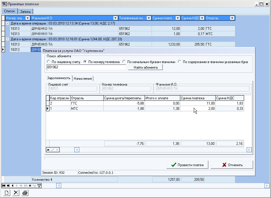This screenshot has height=198, width=271.
Task: Click the up-arrow icon in debt grid navigator
Action: [48, 150]
